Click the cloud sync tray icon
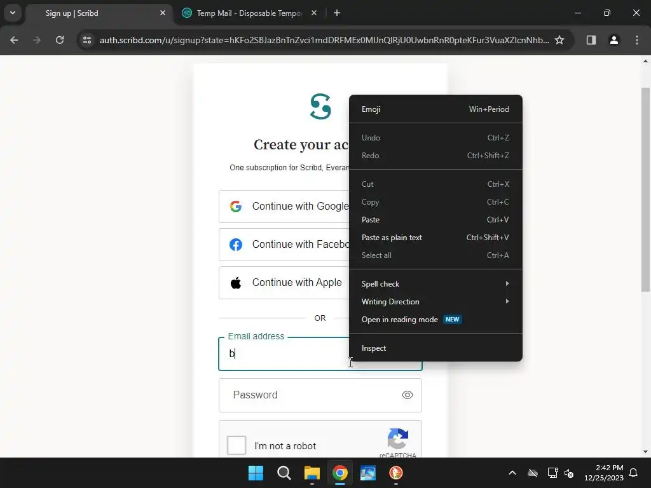Image resolution: width=651 pixels, height=488 pixels. pyautogui.click(x=533, y=473)
